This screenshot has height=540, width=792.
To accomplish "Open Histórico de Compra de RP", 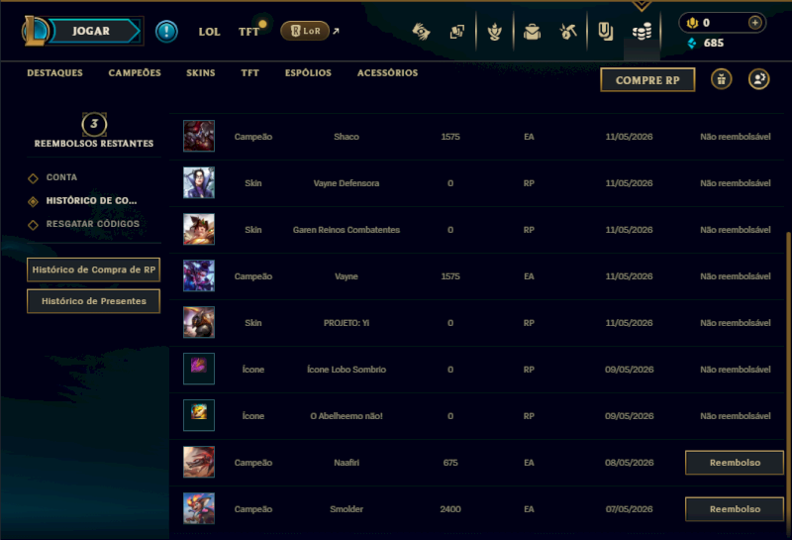I will pyautogui.click(x=93, y=270).
